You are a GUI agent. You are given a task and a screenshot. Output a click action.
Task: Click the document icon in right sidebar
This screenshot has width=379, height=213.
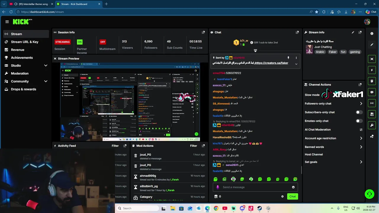pos(372,81)
